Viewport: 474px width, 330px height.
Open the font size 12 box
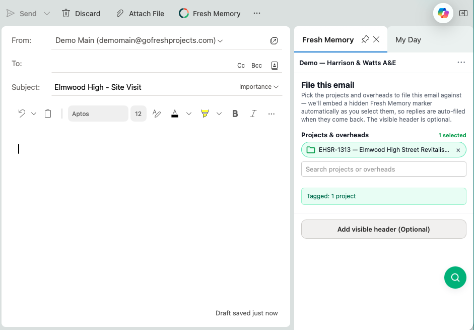pos(138,114)
